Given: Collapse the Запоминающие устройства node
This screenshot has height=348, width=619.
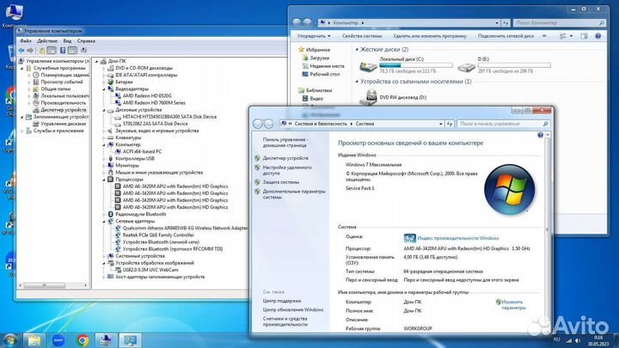Looking at the screenshot, I should (22, 117).
